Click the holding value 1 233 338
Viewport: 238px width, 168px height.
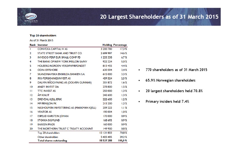[x=107, y=57]
